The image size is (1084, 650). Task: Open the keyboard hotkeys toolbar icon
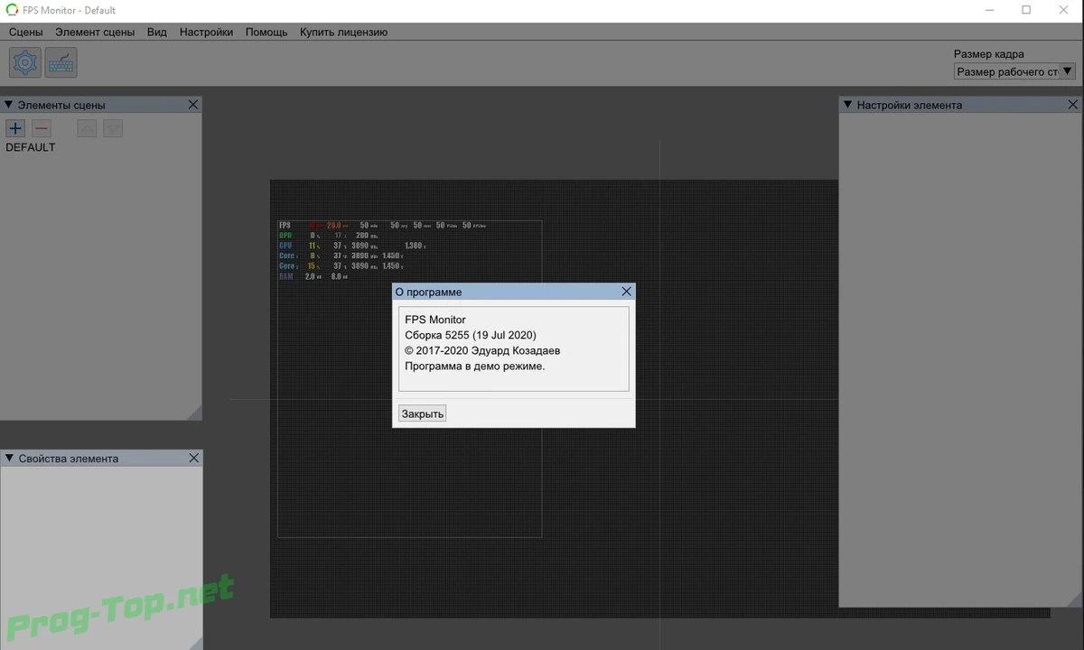coord(61,63)
